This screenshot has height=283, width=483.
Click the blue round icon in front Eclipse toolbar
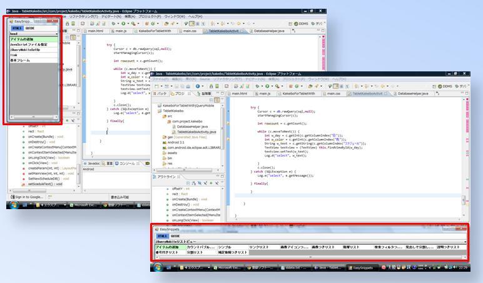pos(198,86)
